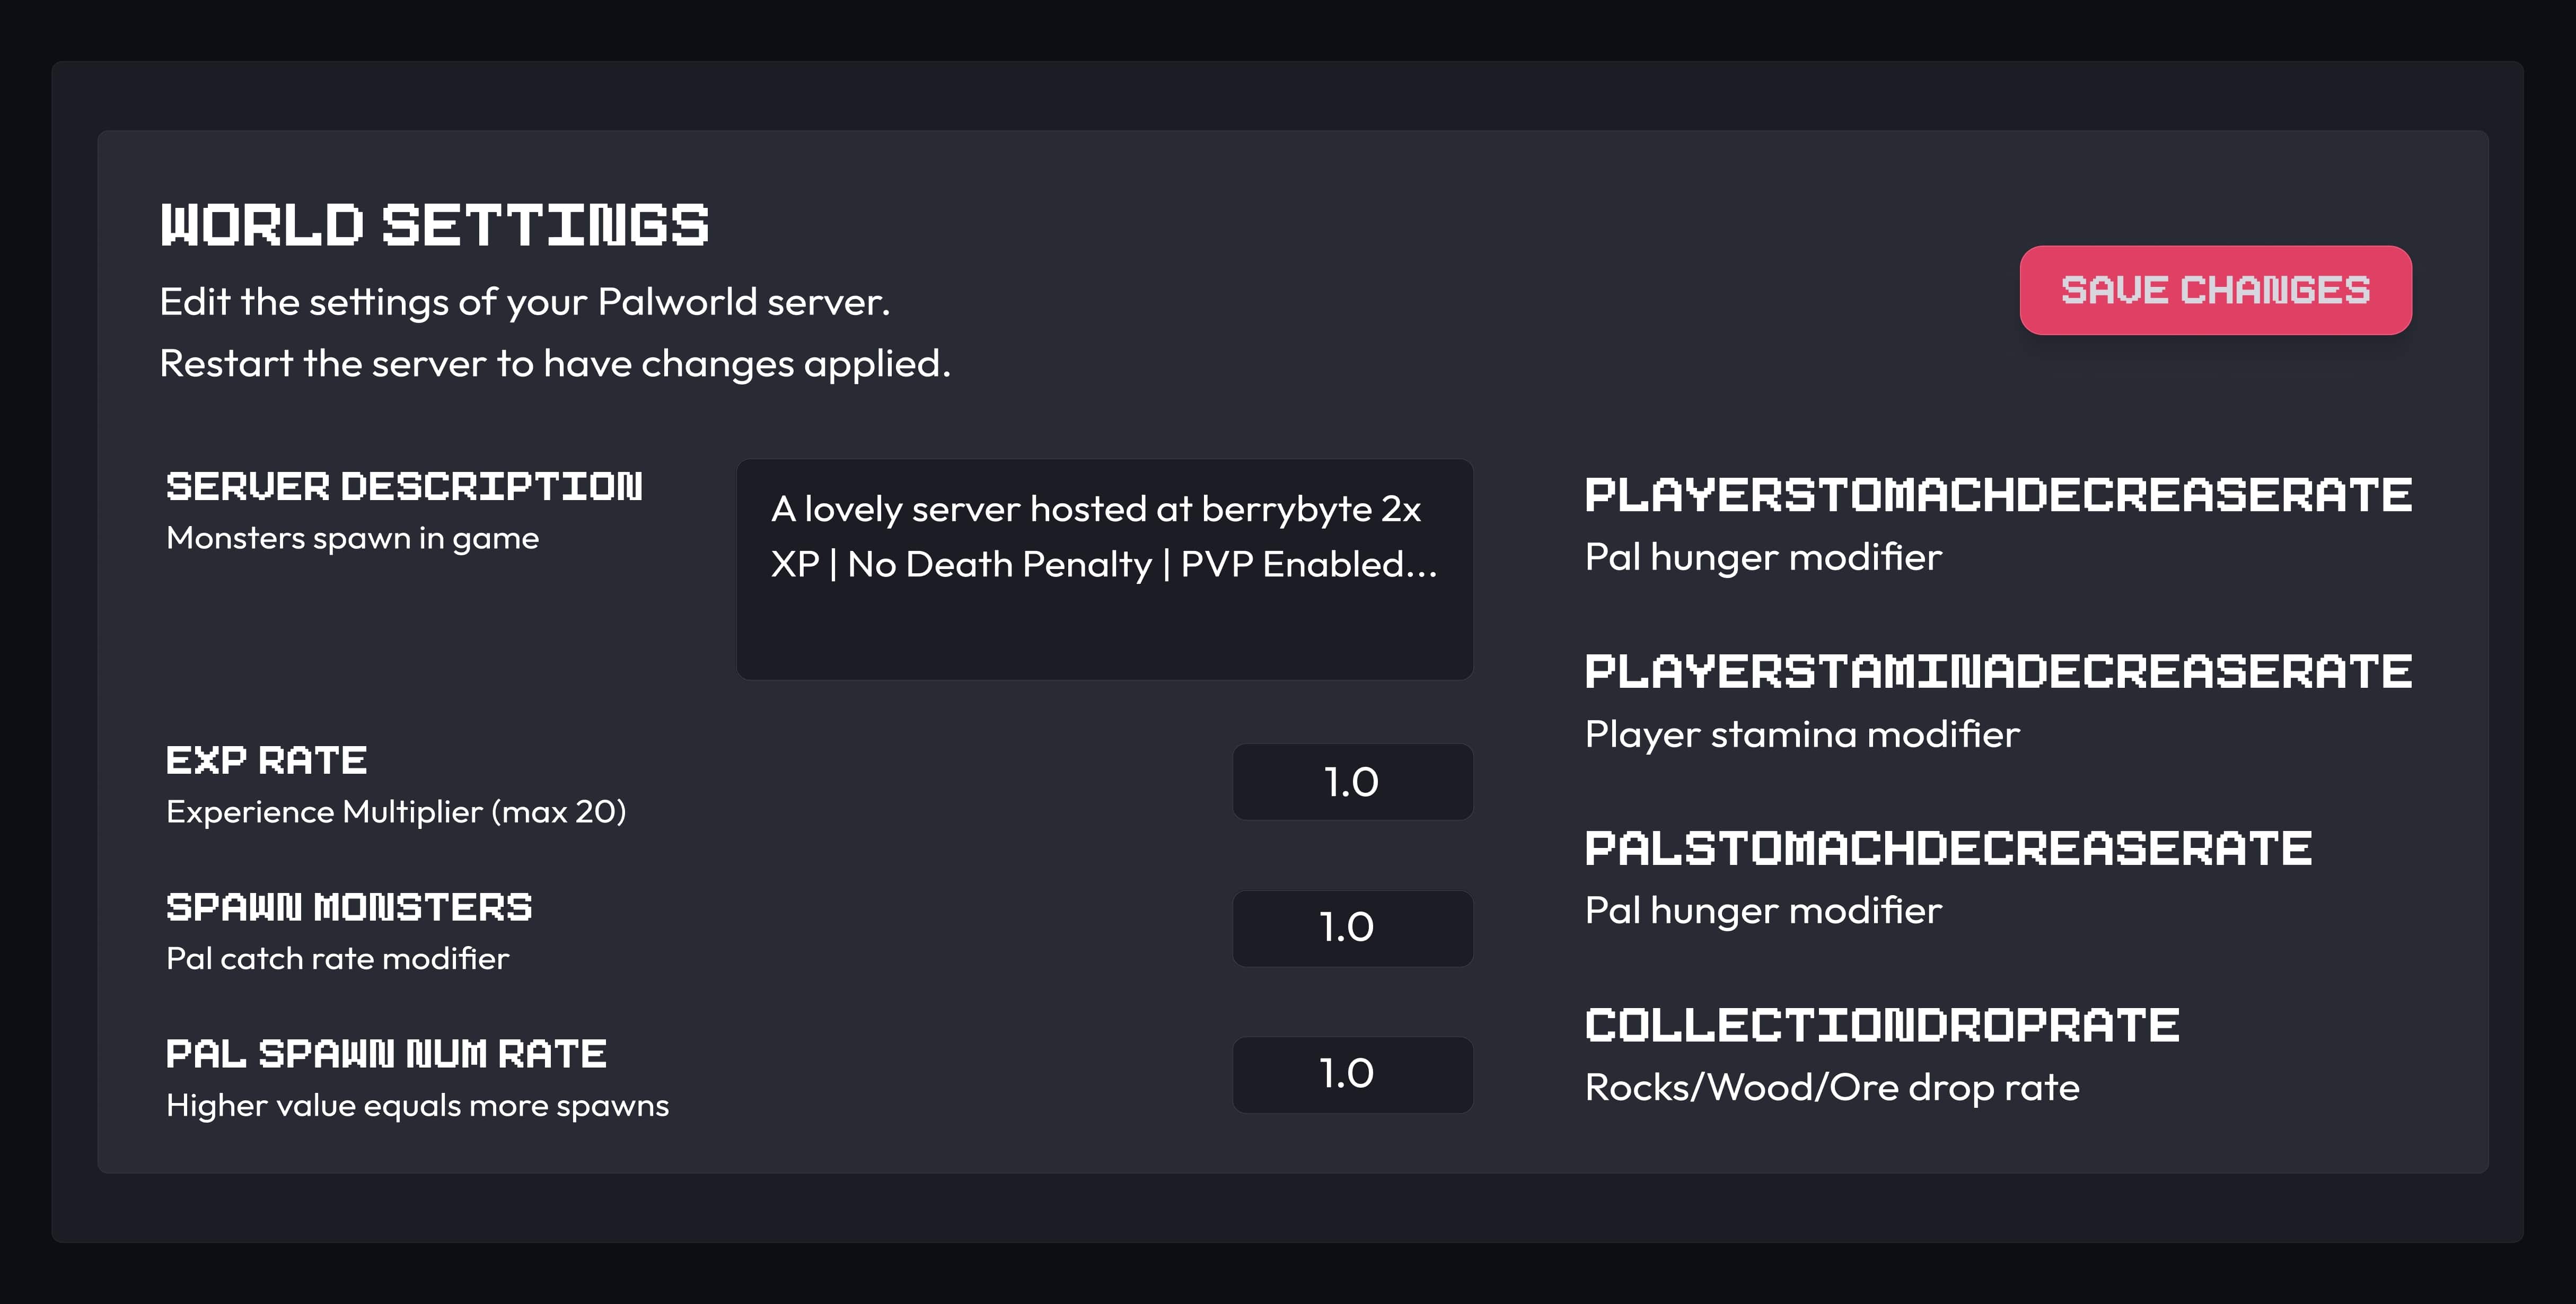Click the "Player stamina modifier" description
This screenshot has height=1304, width=2576.
(1802, 734)
